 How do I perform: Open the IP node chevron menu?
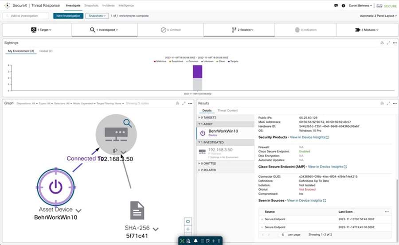click(123, 152)
